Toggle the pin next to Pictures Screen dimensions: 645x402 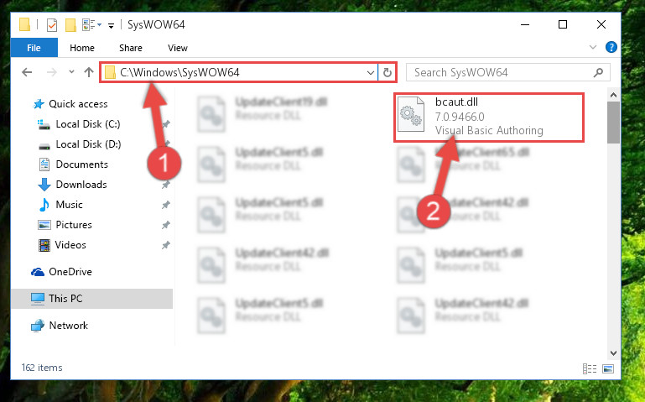pyautogui.click(x=166, y=225)
